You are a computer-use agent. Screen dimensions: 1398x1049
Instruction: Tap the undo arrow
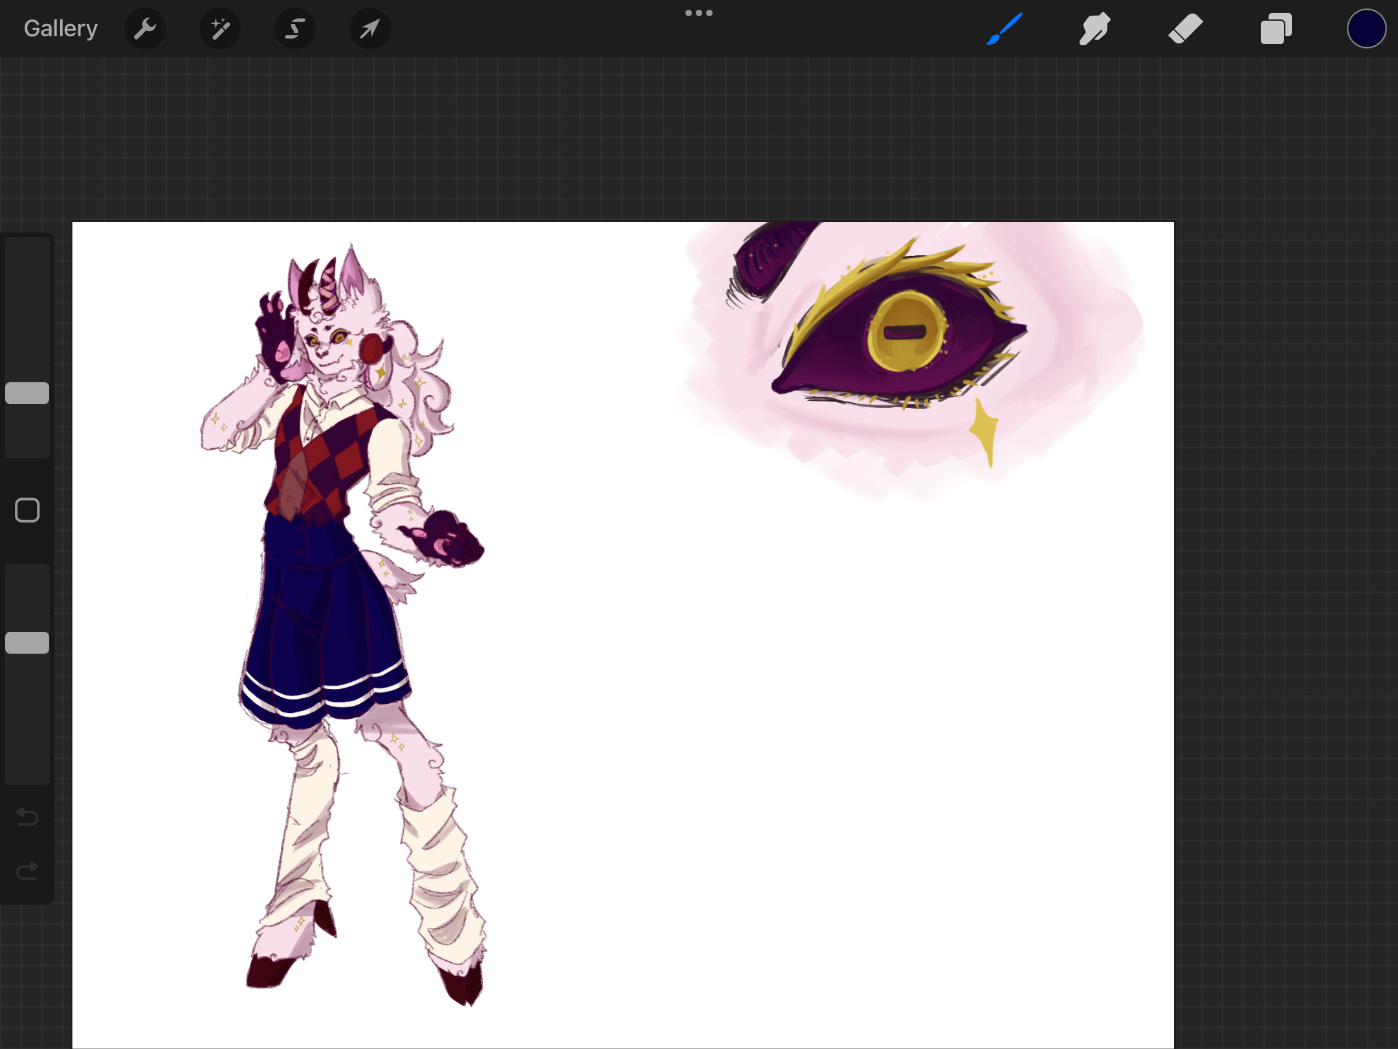[x=27, y=817]
